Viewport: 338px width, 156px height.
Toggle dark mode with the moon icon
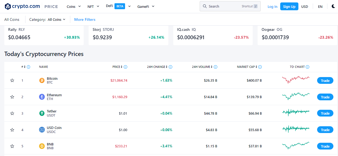[333, 6]
